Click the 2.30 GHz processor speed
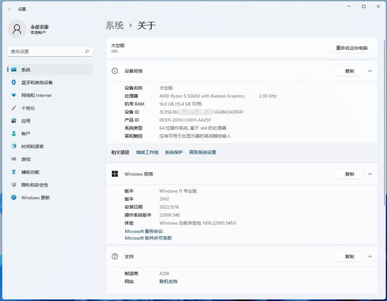The height and width of the screenshot is (301, 387). tap(267, 96)
